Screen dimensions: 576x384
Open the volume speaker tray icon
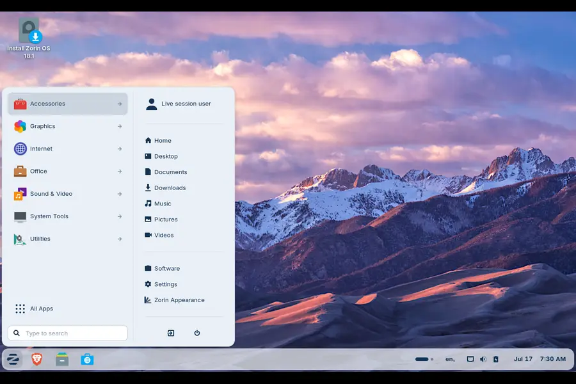tap(483, 359)
